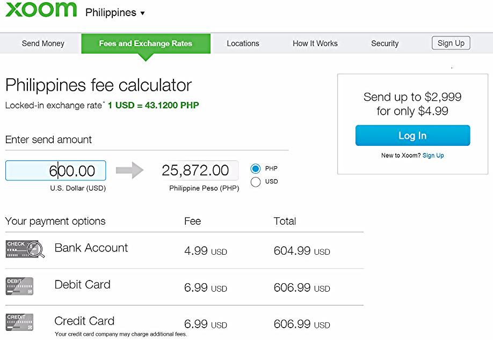Select the Bank Account check icon

pyautogui.click(x=25, y=249)
